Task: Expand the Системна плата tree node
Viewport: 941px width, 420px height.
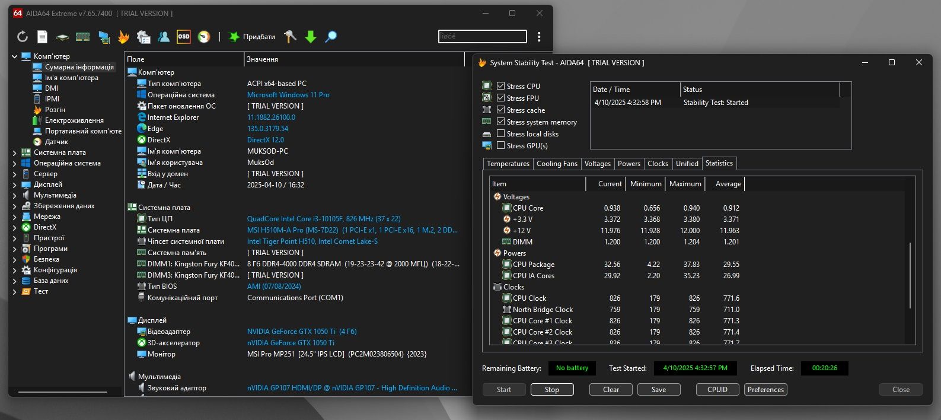Action: click(14, 152)
